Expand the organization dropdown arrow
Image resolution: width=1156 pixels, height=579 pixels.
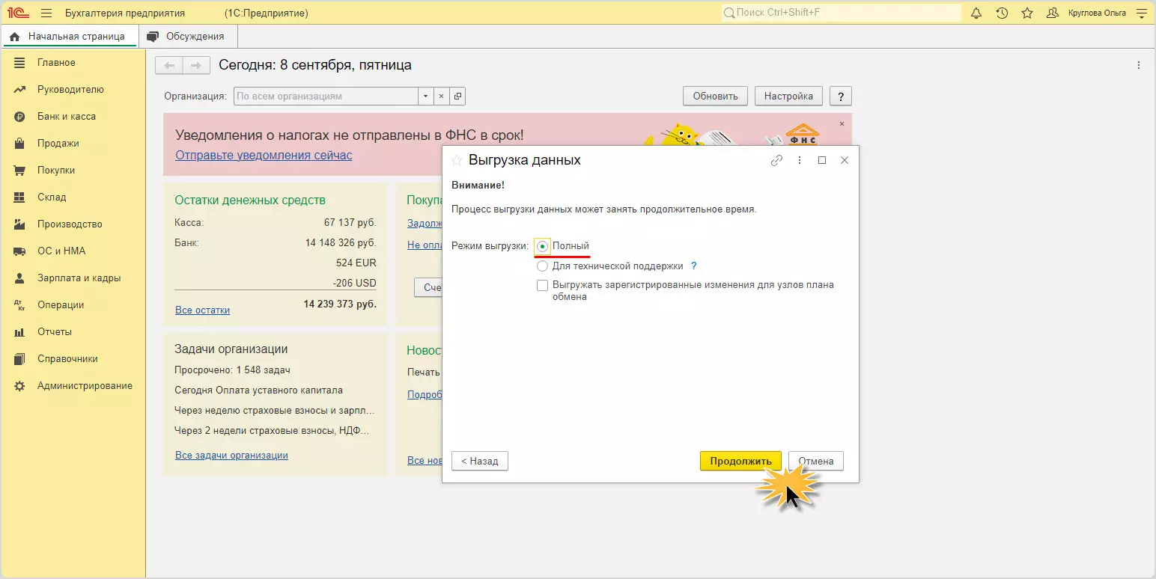pyautogui.click(x=426, y=96)
